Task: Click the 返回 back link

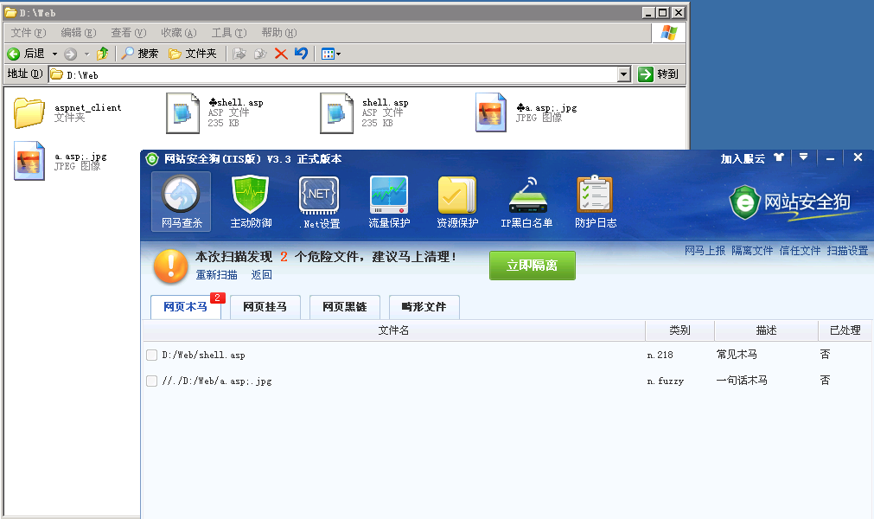Action: point(261,275)
